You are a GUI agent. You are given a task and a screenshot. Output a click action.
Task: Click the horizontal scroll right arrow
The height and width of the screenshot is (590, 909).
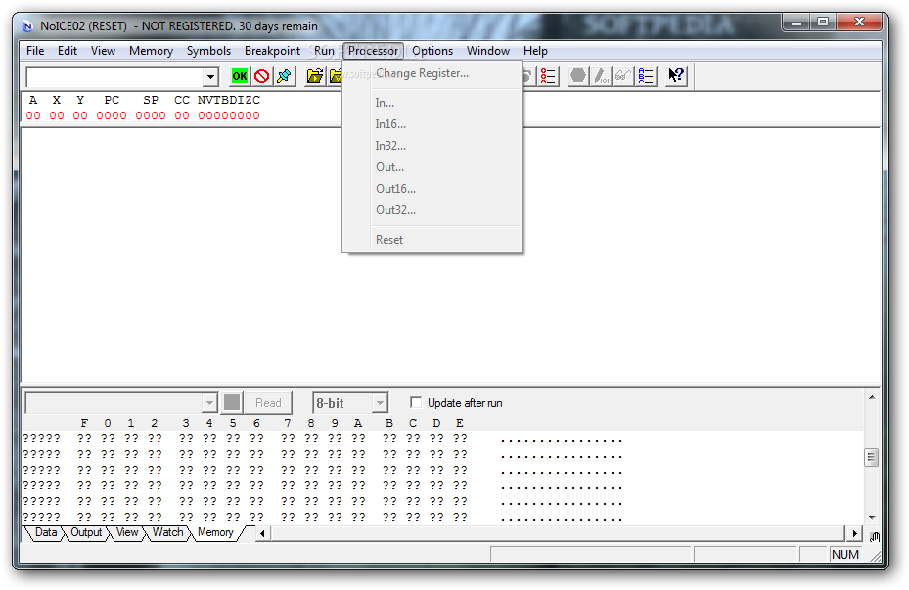[854, 533]
